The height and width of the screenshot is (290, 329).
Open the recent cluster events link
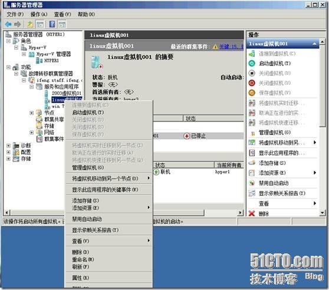click(231, 47)
